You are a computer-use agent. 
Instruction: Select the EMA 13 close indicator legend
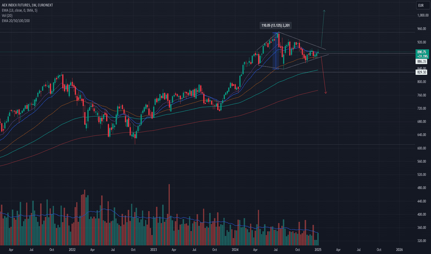(19, 10)
